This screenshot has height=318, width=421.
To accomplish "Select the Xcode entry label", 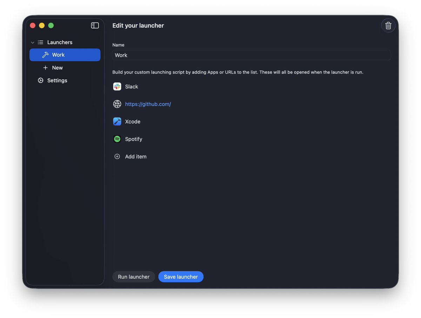I will click(133, 121).
